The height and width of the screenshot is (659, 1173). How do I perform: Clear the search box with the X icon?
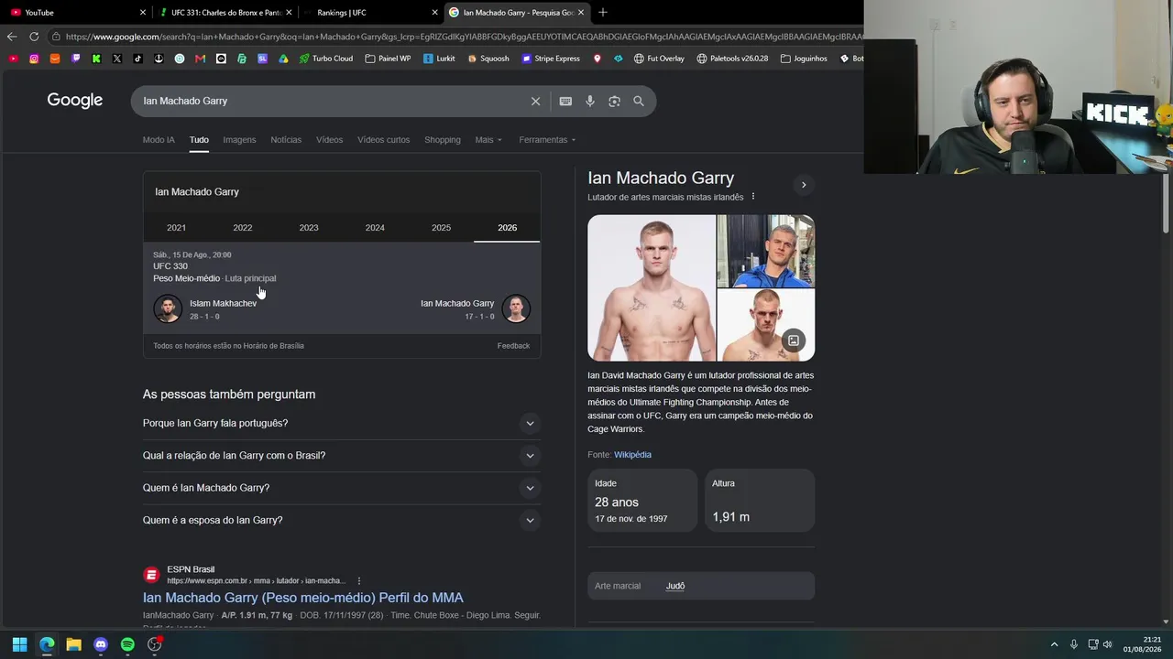536,102
